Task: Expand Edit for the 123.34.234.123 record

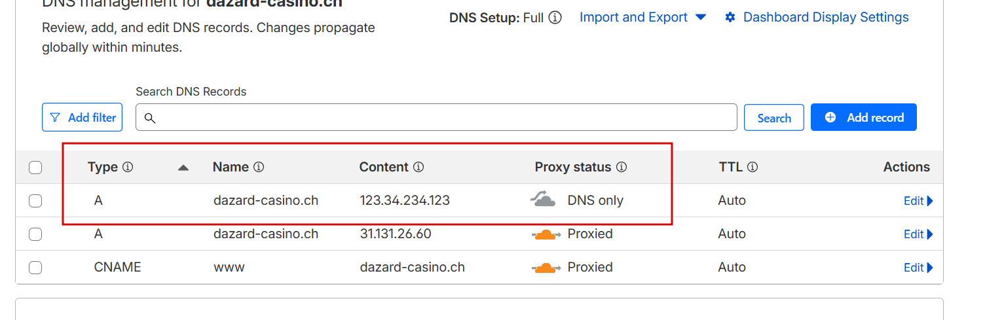Action: pos(918,201)
